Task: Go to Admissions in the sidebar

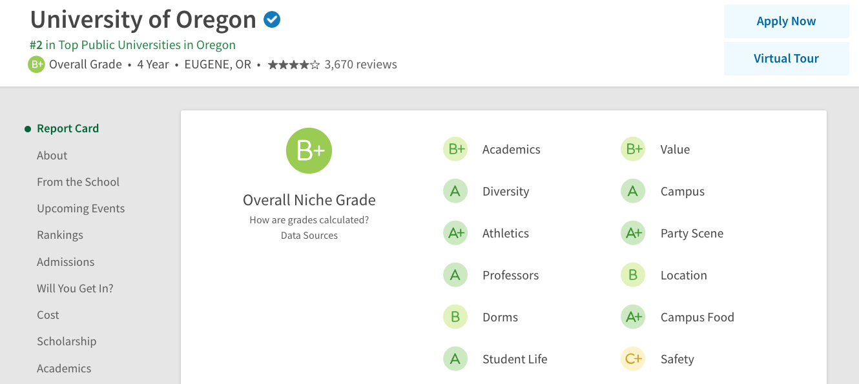Action: [66, 262]
